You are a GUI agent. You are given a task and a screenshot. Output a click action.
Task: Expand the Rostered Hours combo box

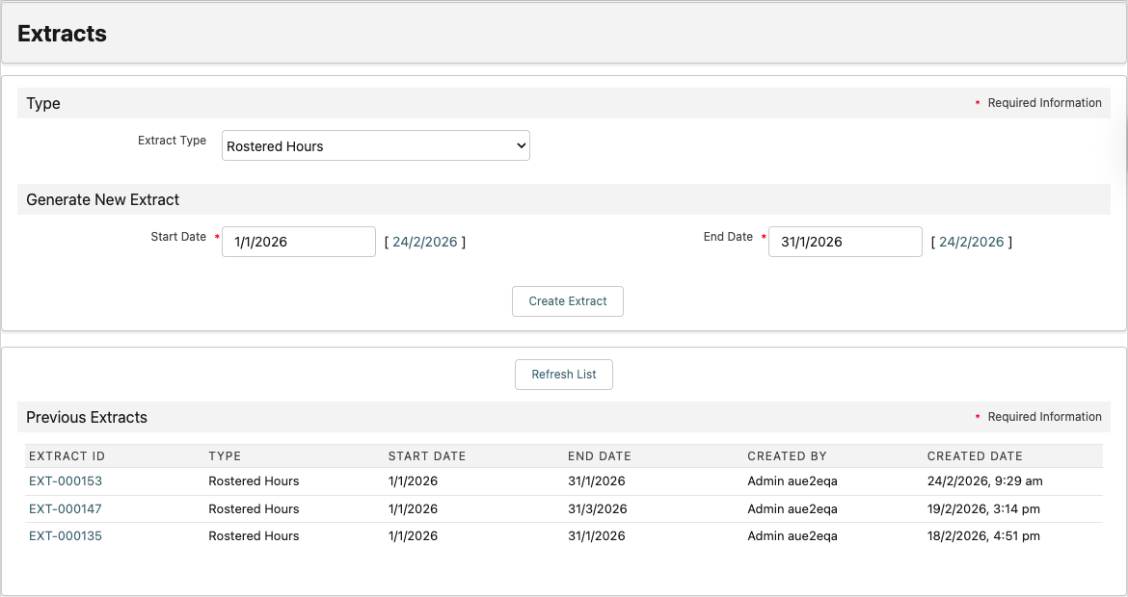tap(375, 145)
